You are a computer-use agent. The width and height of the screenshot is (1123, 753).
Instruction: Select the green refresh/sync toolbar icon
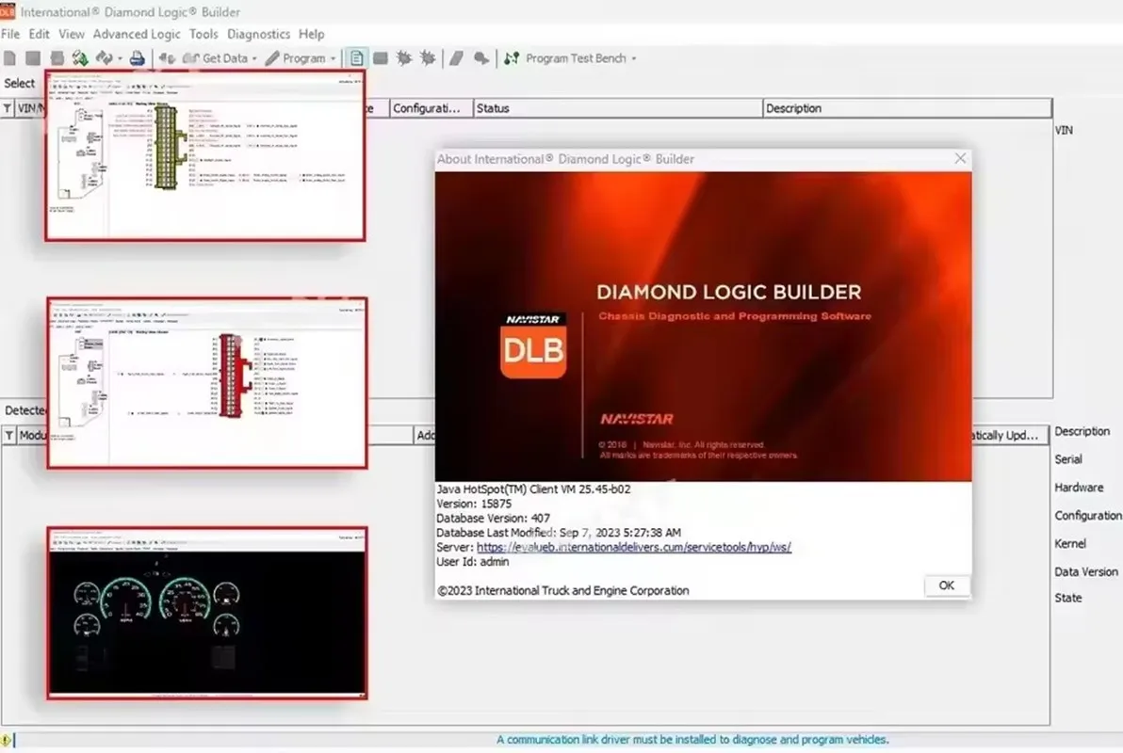(x=80, y=57)
